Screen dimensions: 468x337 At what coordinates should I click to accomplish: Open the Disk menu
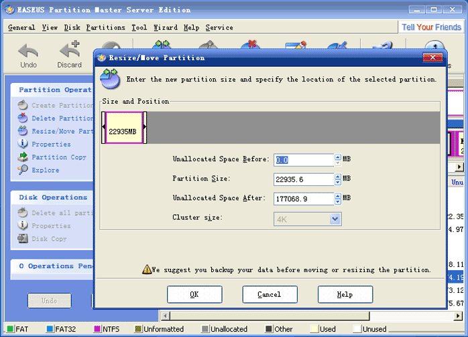tap(72, 27)
